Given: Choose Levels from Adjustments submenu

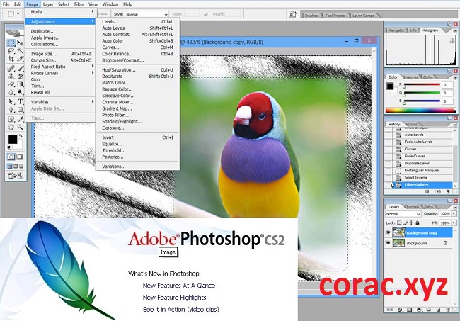Looking at the screenshot, I should pyautogui.click(x=137, y=21).
